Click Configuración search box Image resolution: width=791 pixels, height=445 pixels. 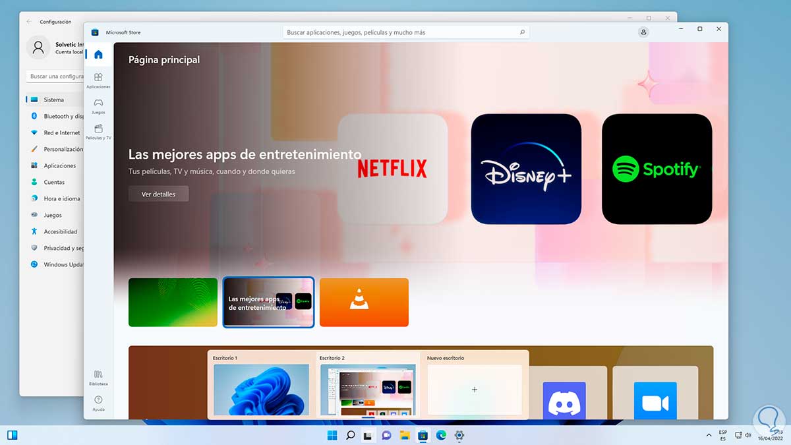pyautogui.click(x=55, y=76)
